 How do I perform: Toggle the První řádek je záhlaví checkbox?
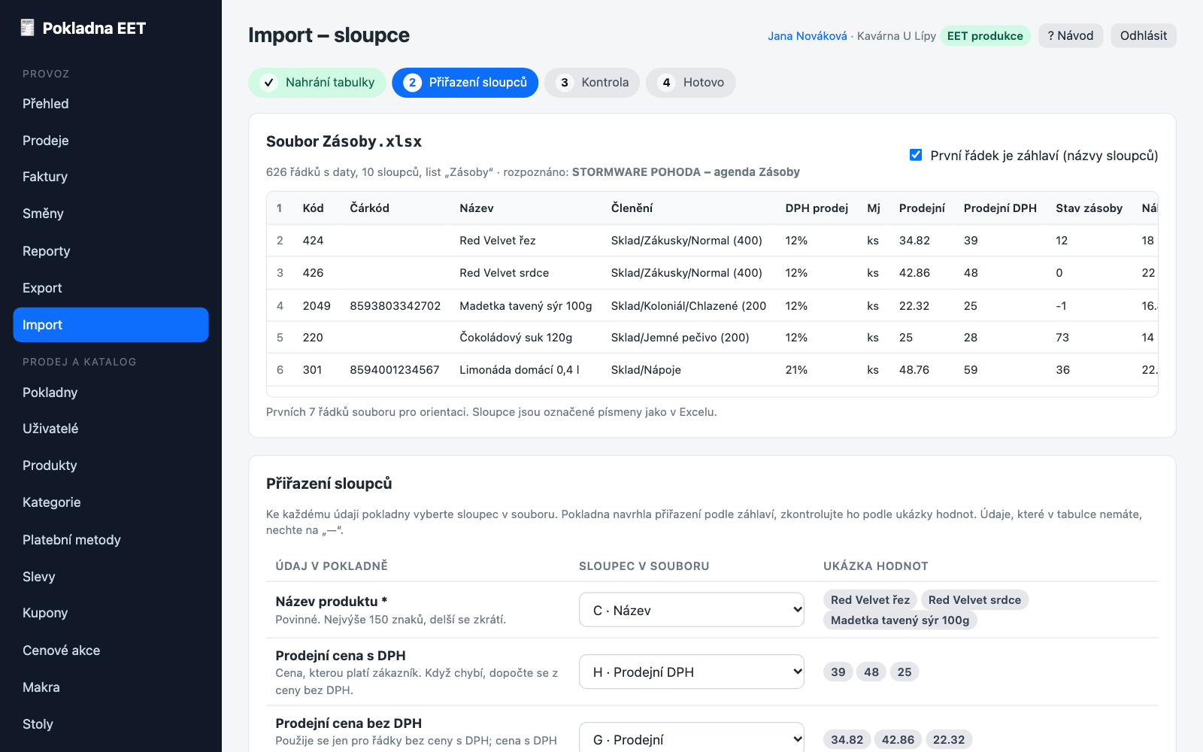916,155
